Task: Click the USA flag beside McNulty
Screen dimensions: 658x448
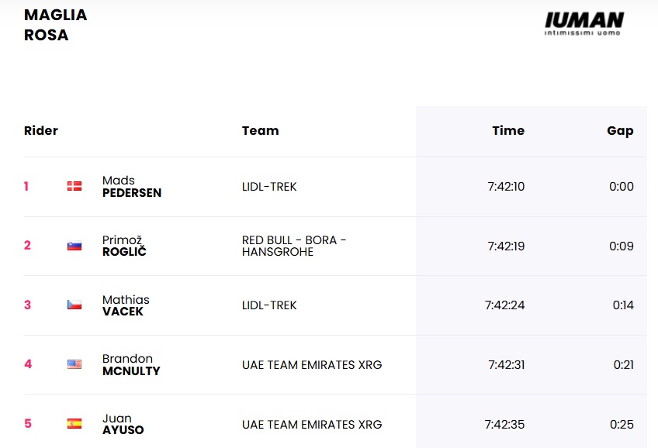Action: click(x=74, y=364)
